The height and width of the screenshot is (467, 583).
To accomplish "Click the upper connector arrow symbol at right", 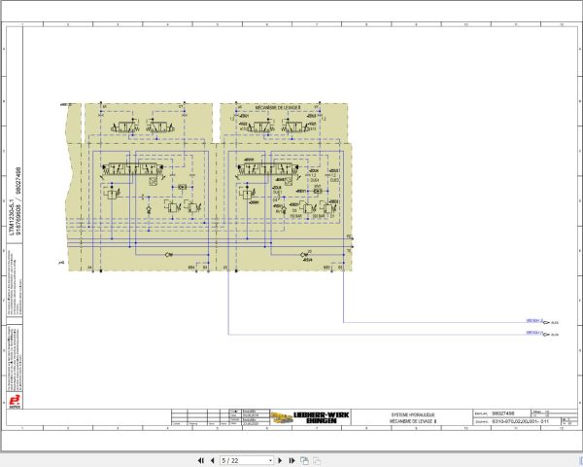I will [546, 322].
